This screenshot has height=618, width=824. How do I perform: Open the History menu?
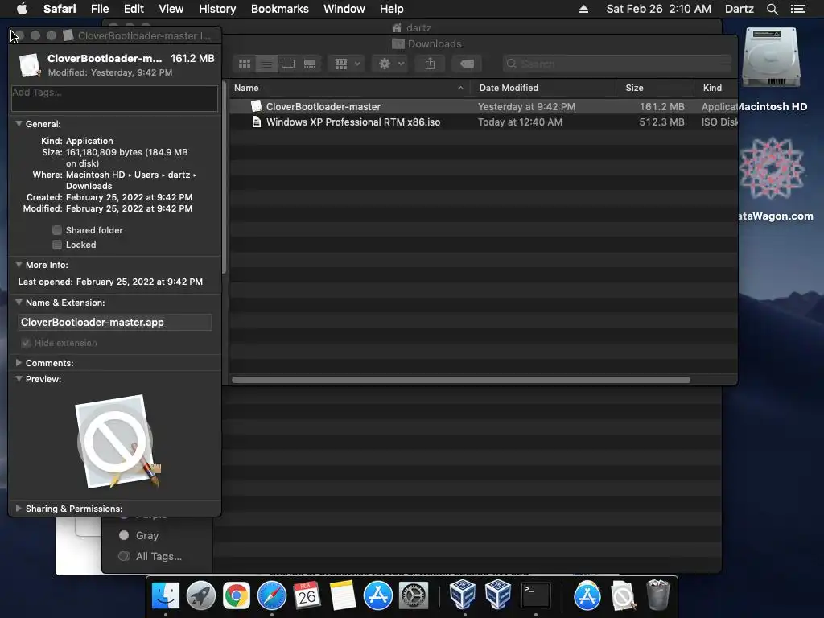tap(217, 9)
